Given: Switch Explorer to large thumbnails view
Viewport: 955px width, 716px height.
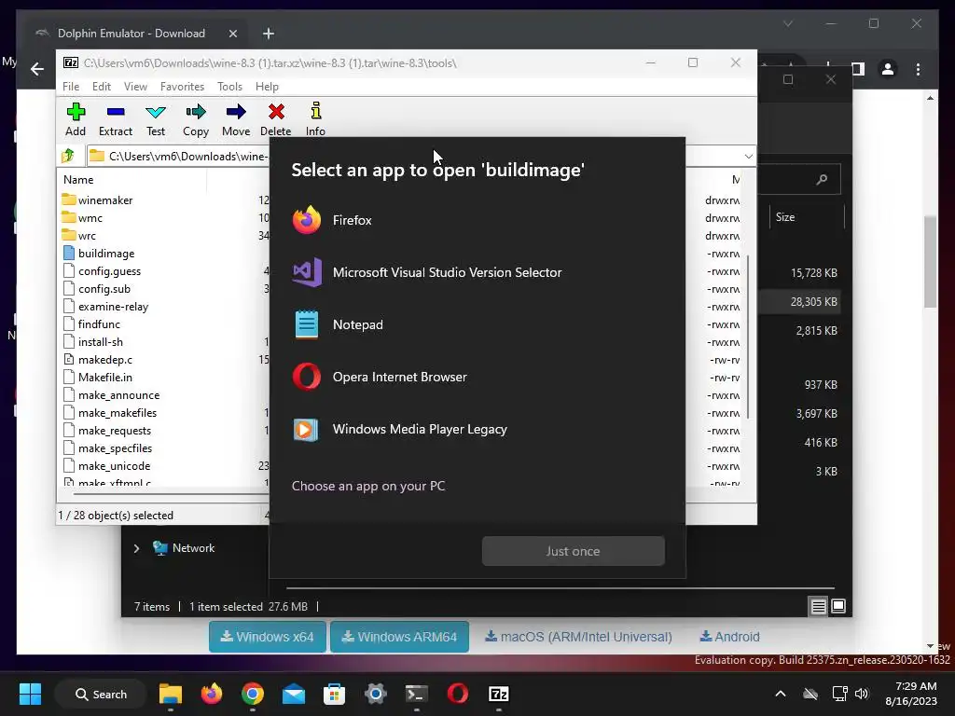Looking at the screenshot, I should point(838,606).
